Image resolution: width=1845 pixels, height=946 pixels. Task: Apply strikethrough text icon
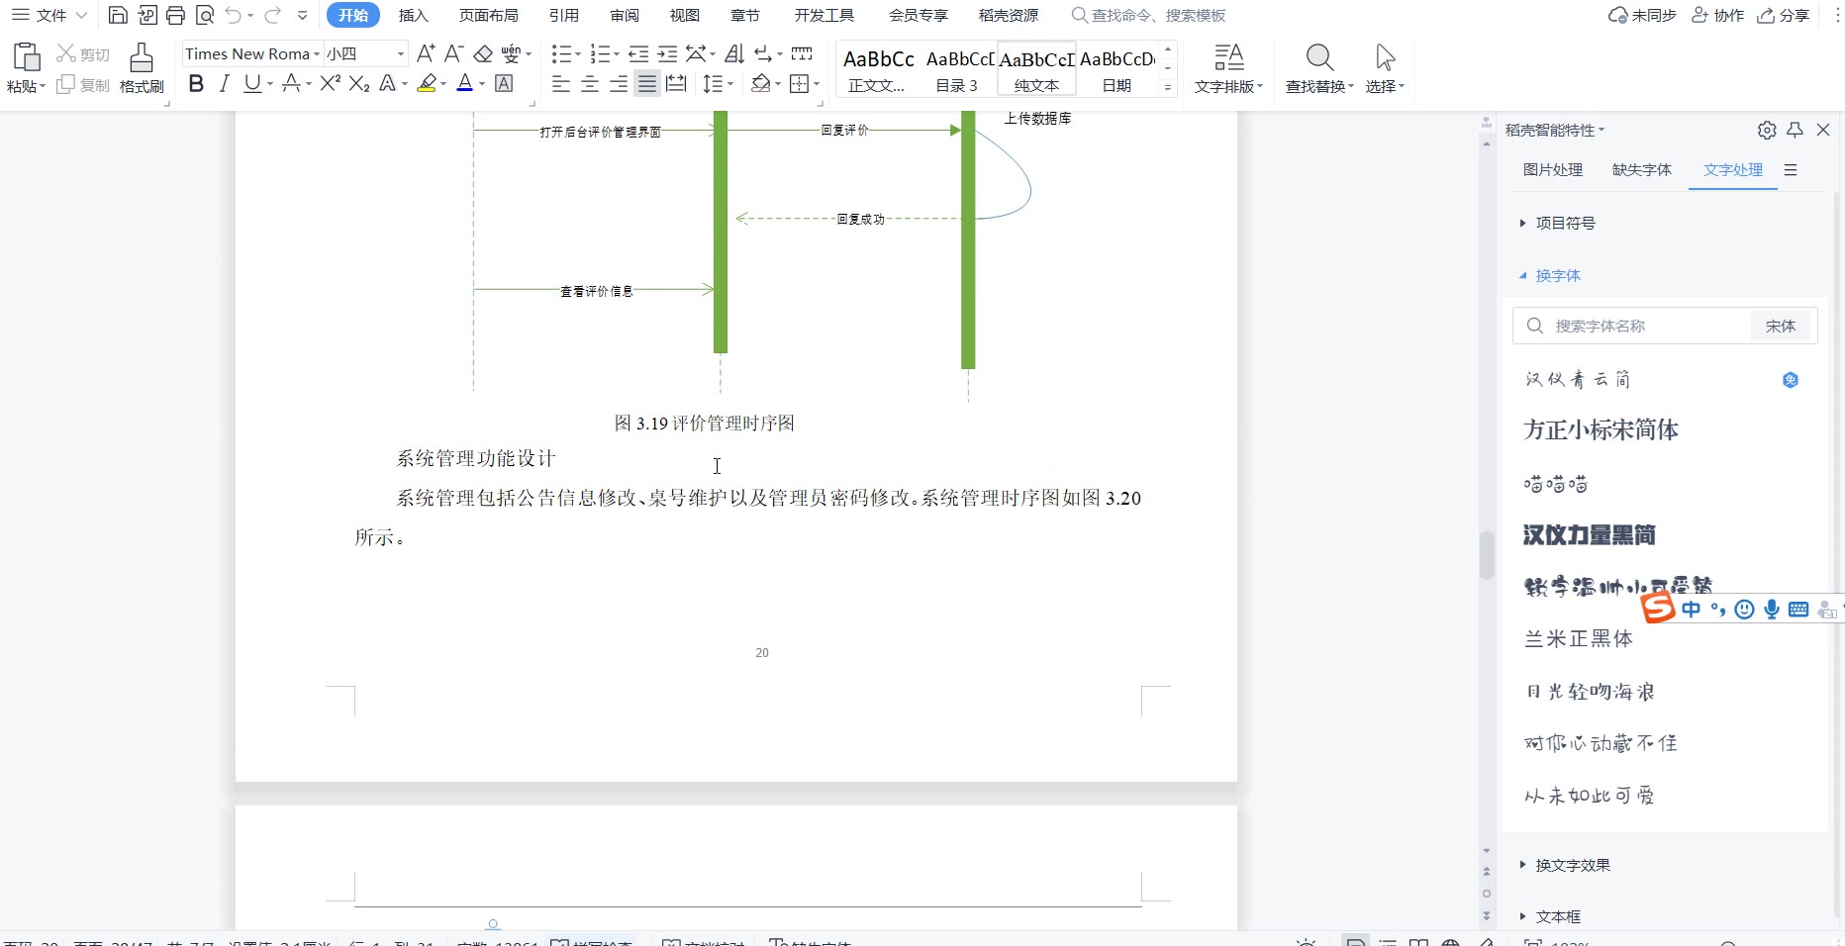coord(291,84)
